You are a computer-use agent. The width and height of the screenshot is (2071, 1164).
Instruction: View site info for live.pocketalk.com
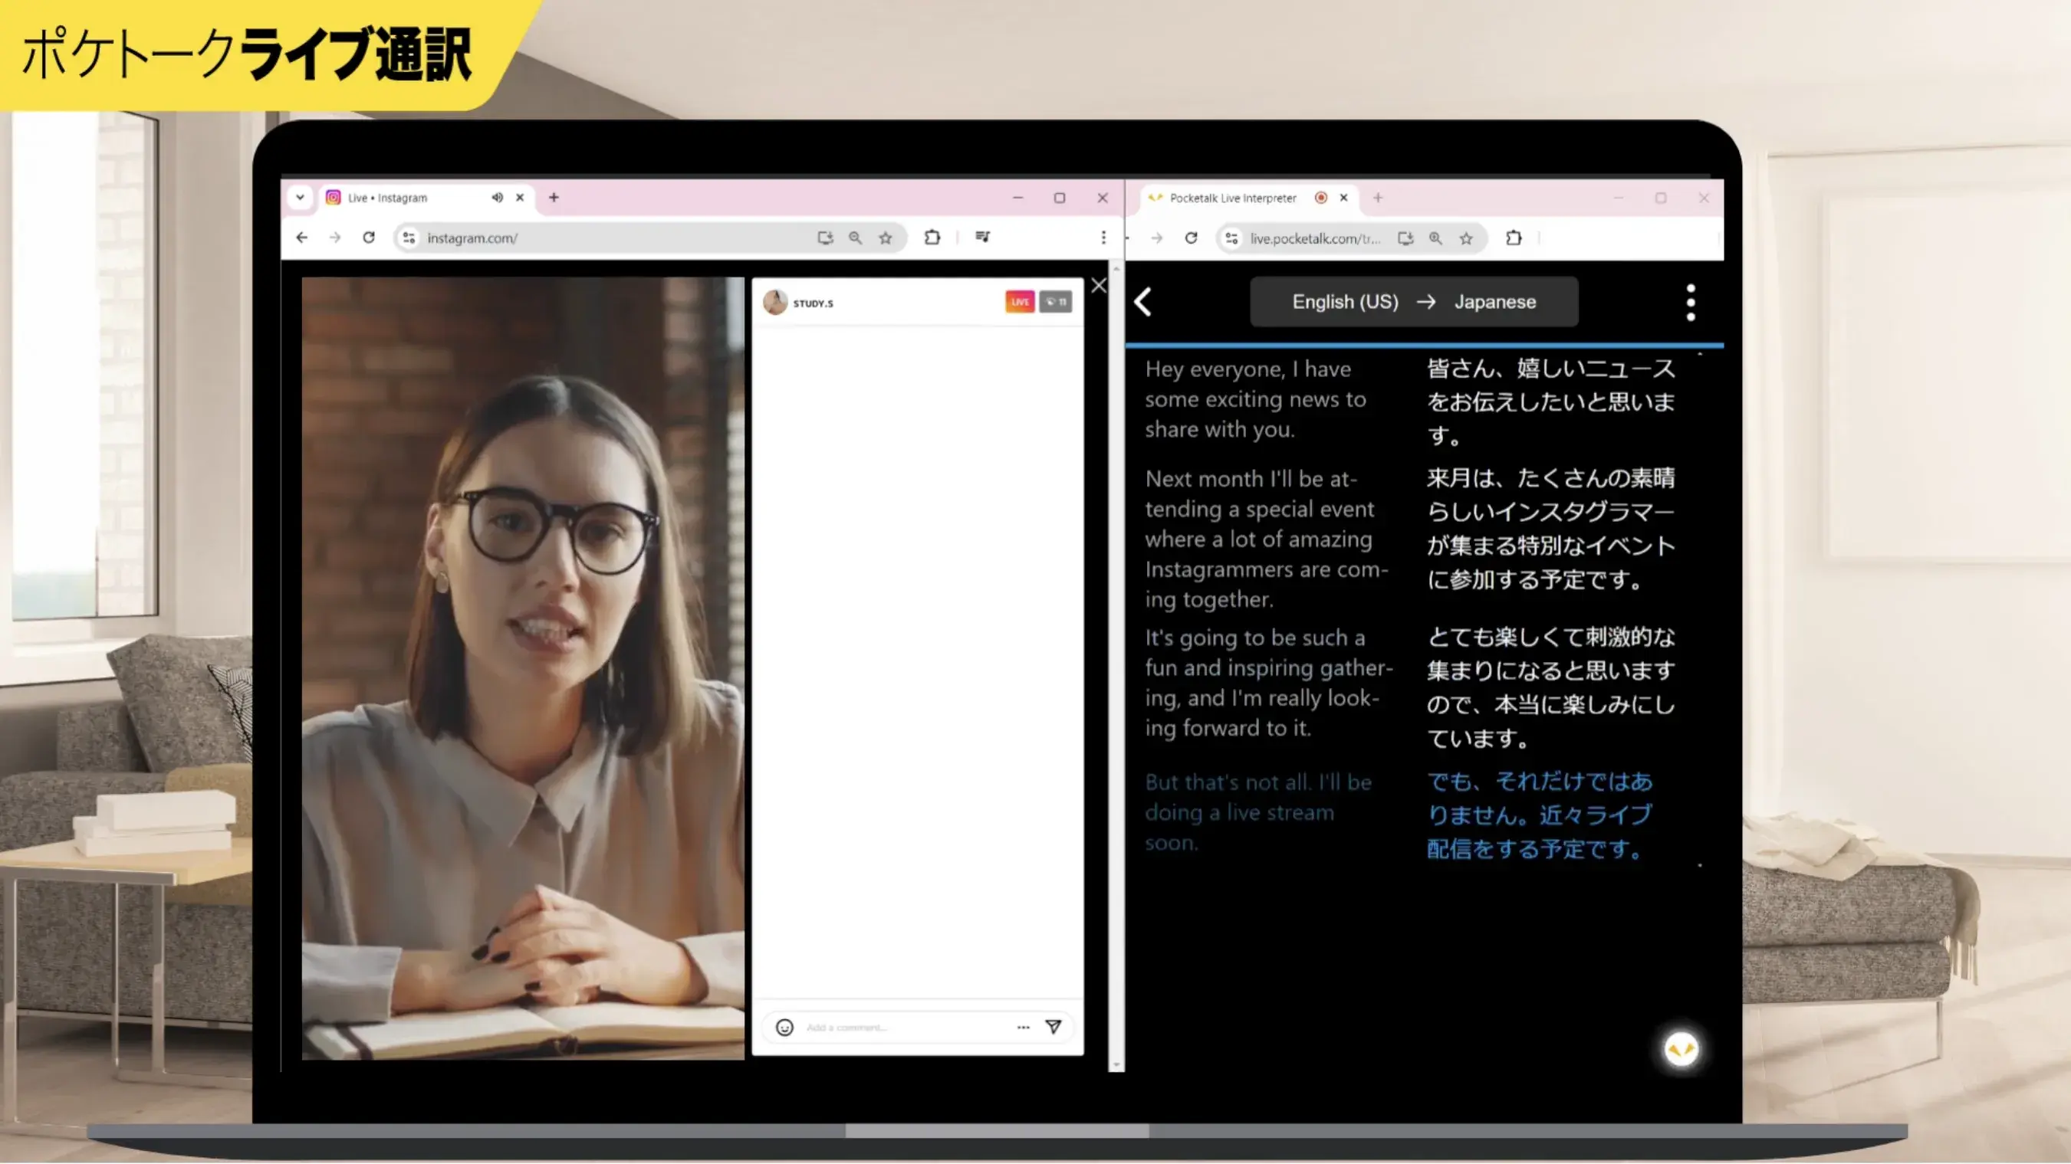[1231, 238]
